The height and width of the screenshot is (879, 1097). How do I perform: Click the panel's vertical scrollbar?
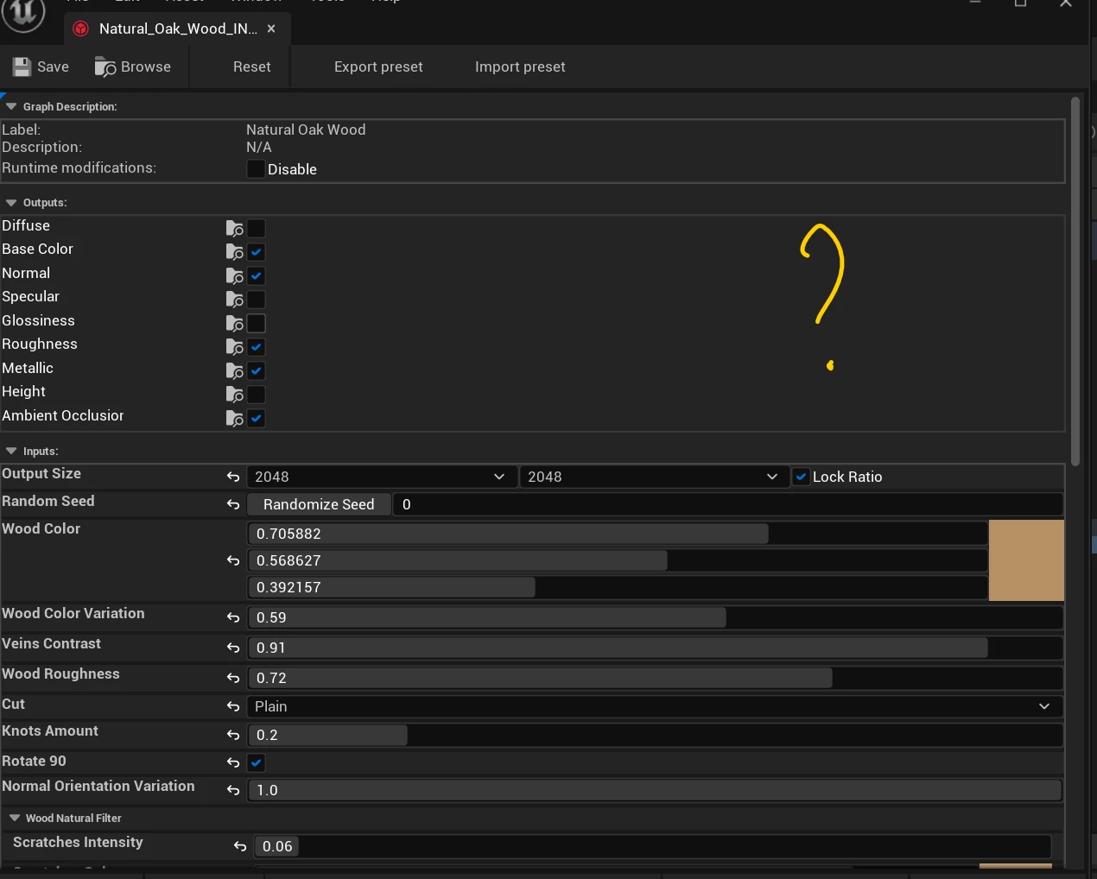1075,281
